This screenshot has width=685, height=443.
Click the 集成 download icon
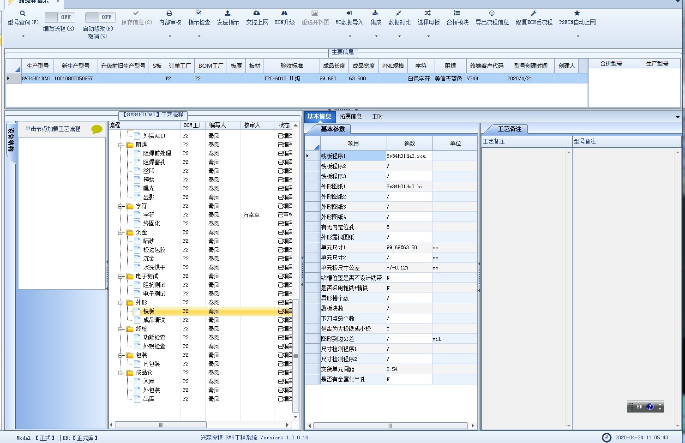(375, 13)
